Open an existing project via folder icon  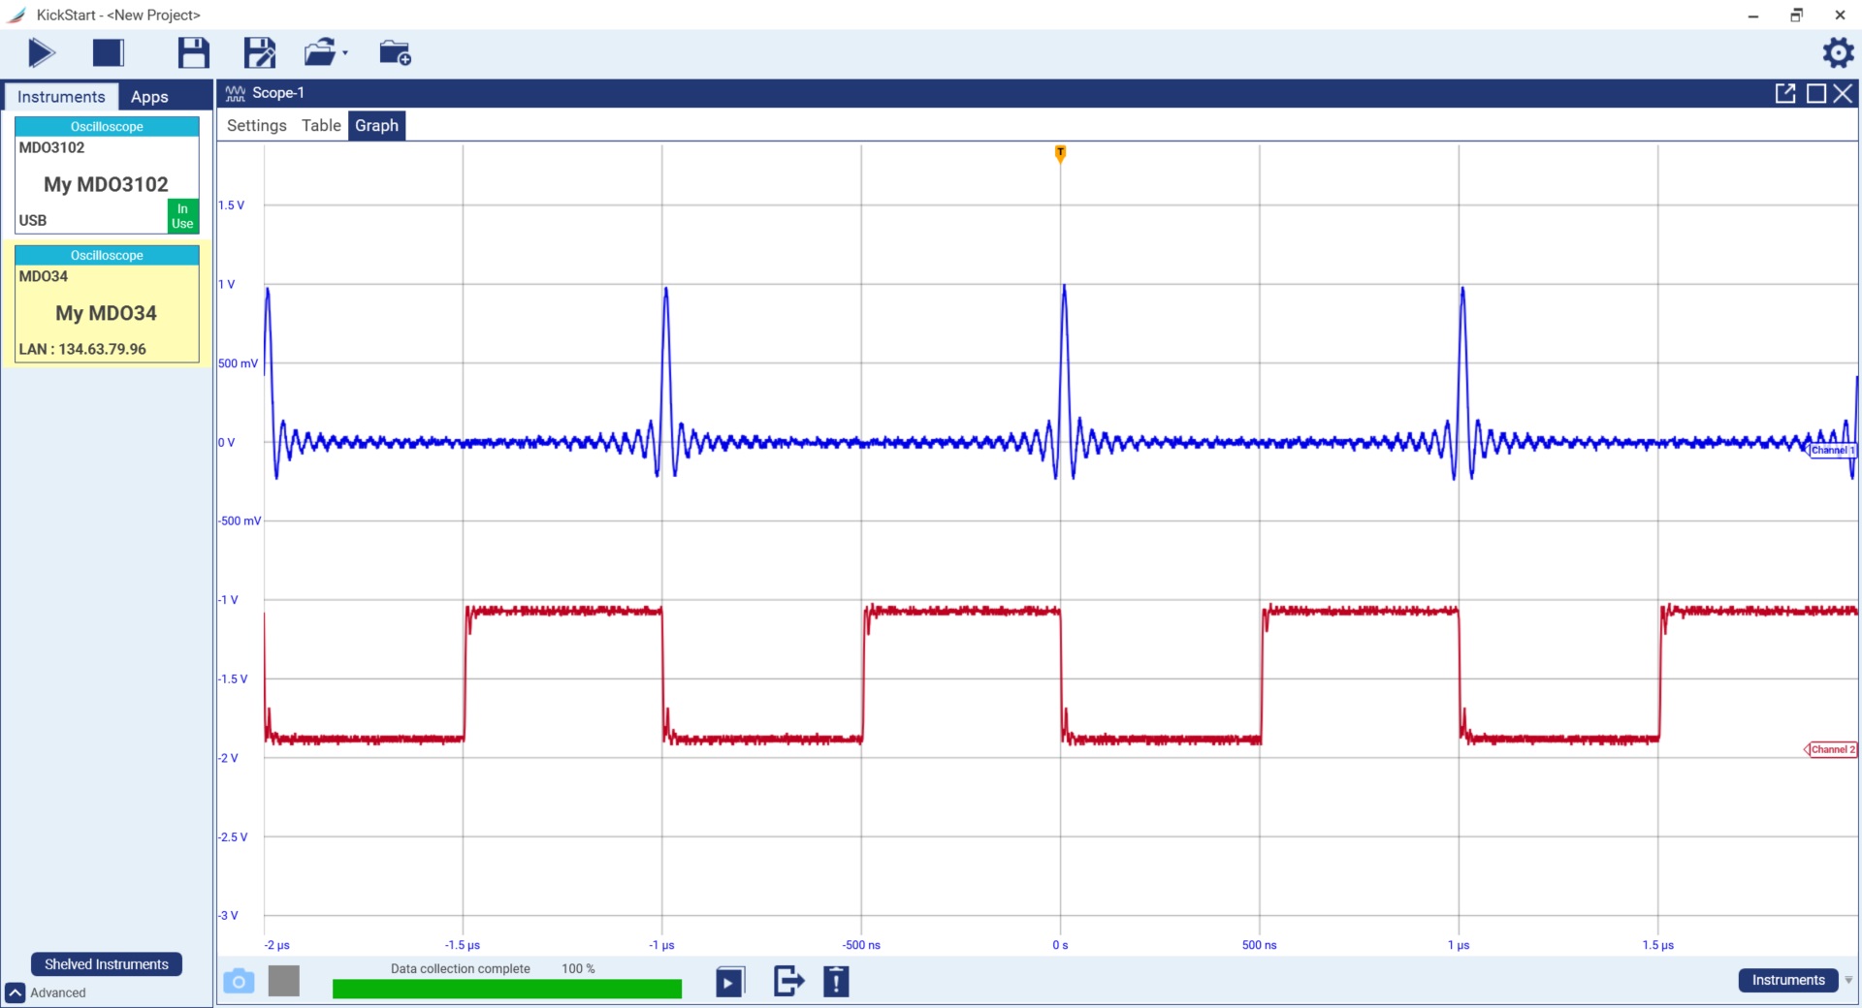tap(320, 53)
